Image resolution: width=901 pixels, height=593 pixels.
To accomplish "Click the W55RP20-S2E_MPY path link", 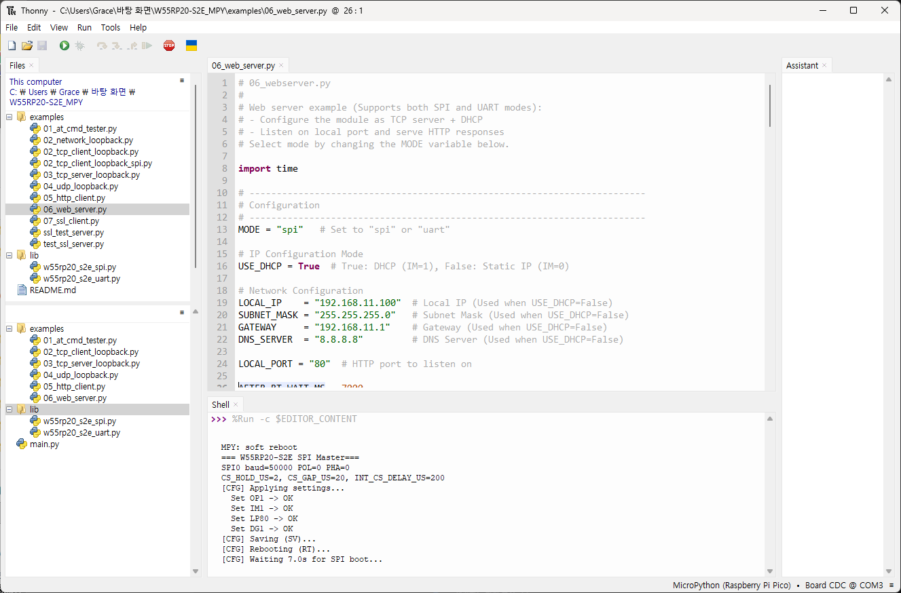I will click(46, 102).
